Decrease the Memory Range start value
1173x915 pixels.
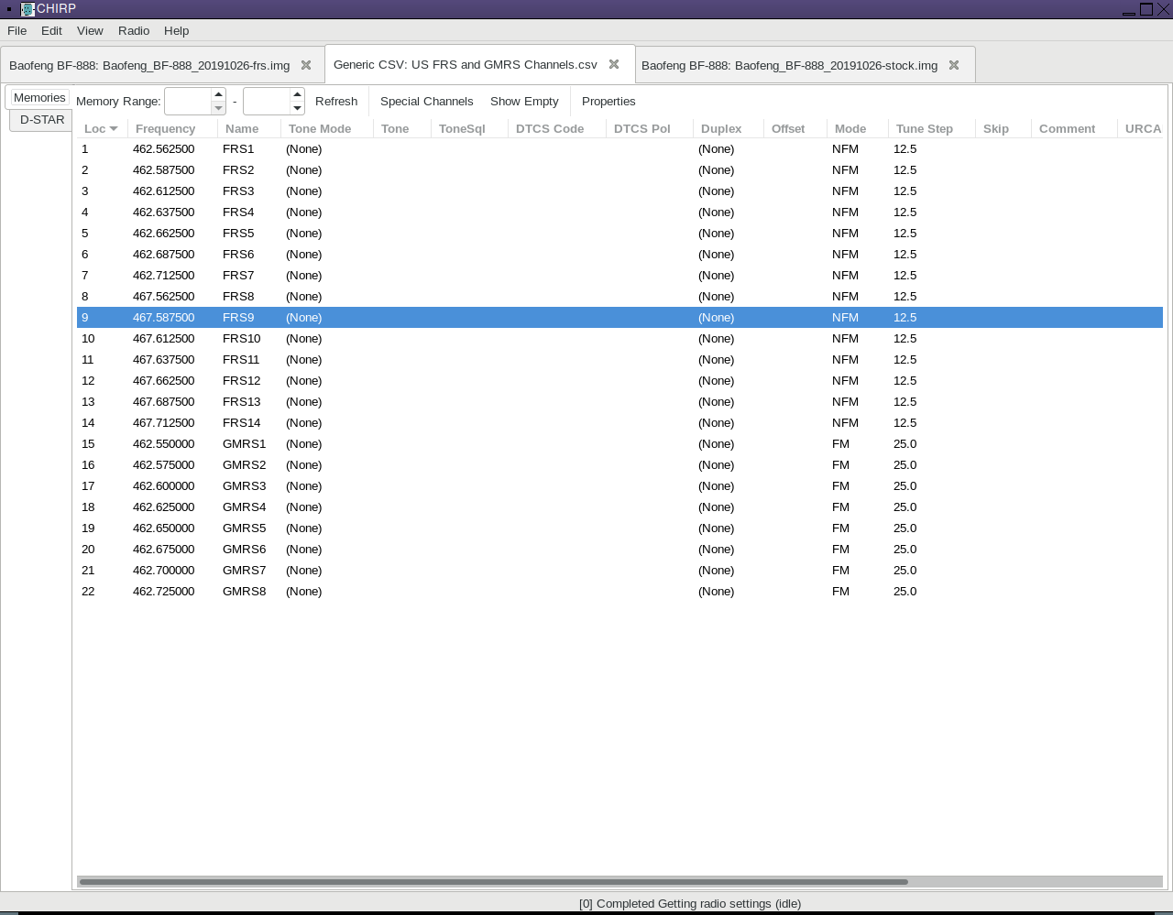(x=218, y=108)
